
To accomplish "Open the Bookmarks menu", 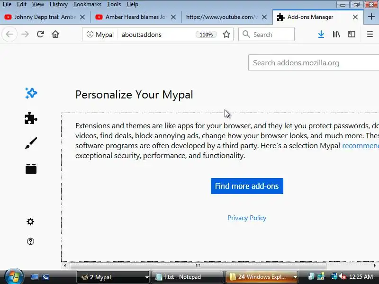I will pyautogui.click(x=87, y=4).
